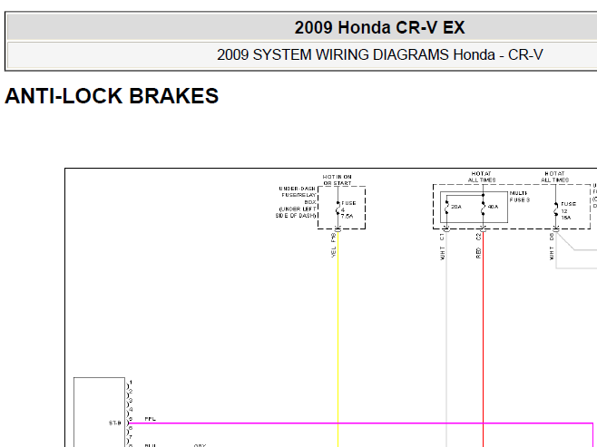The image size is (597, 447).
Task: Click the yellow vertical wire
Action: (338, 338)
